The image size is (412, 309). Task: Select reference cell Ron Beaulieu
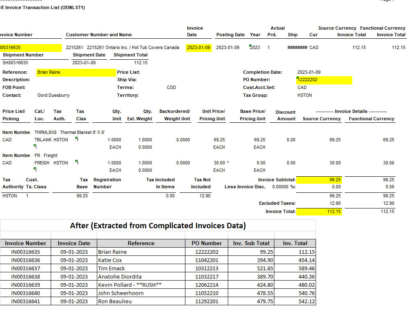point(141,302)
